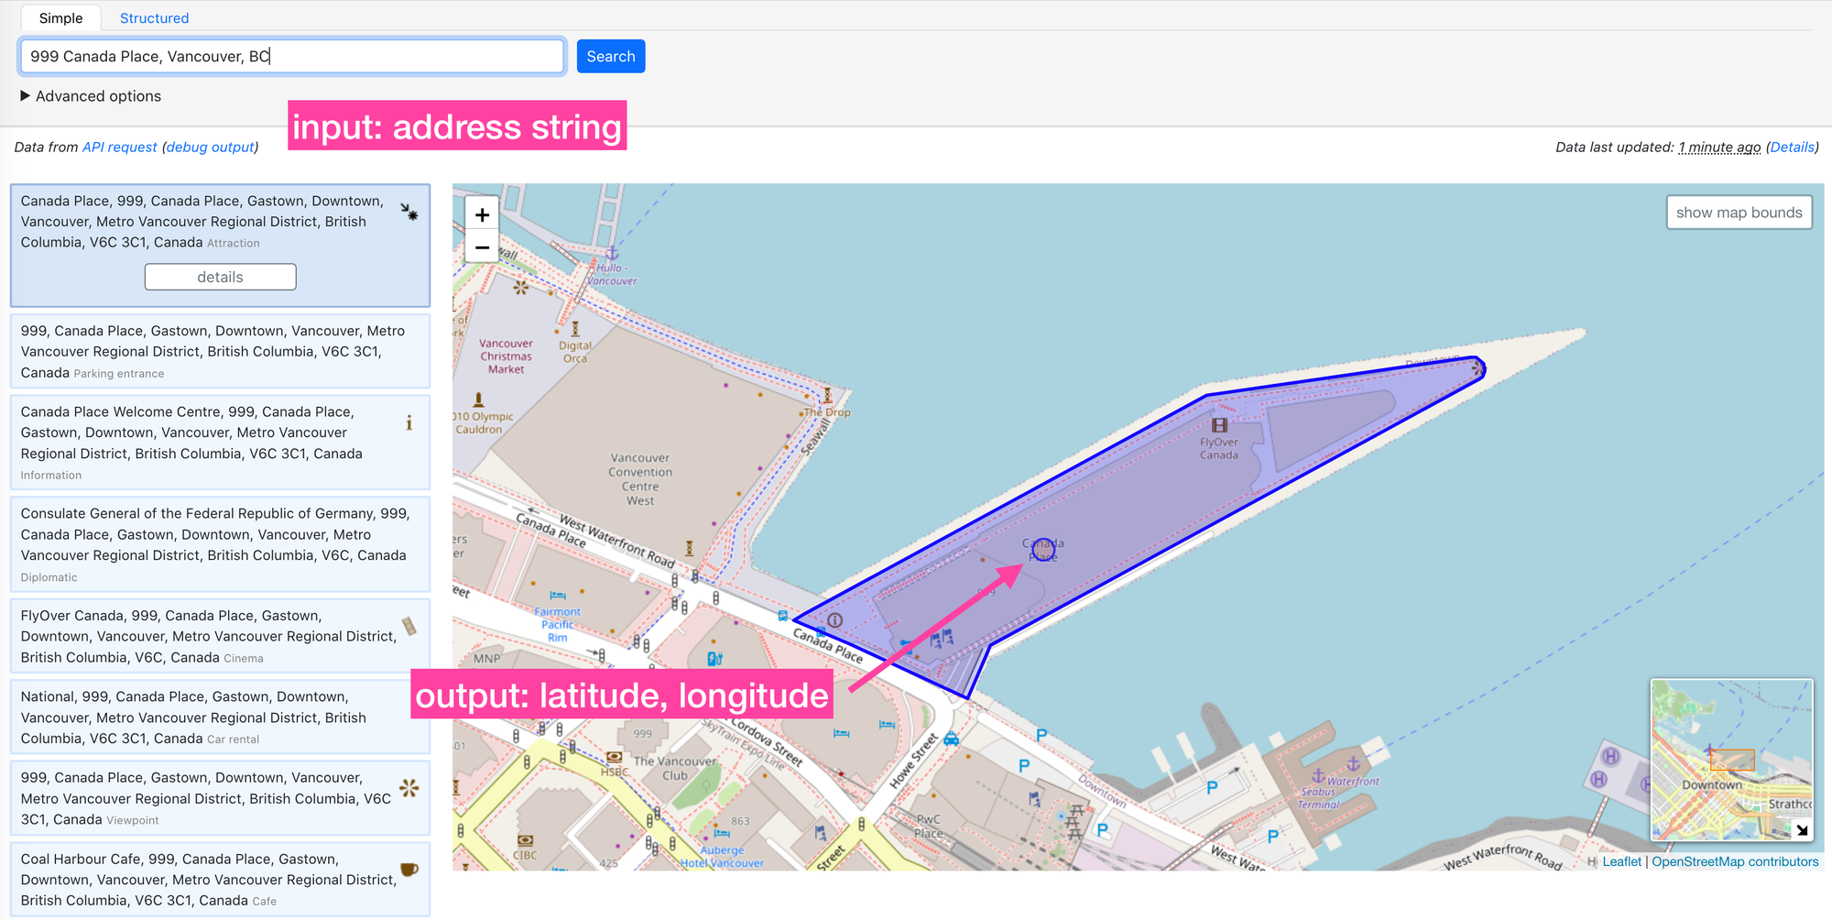This screenshot has height=920, width=1832.
Task: Zoom in using the plus control on map
Action: coord(481,214)
